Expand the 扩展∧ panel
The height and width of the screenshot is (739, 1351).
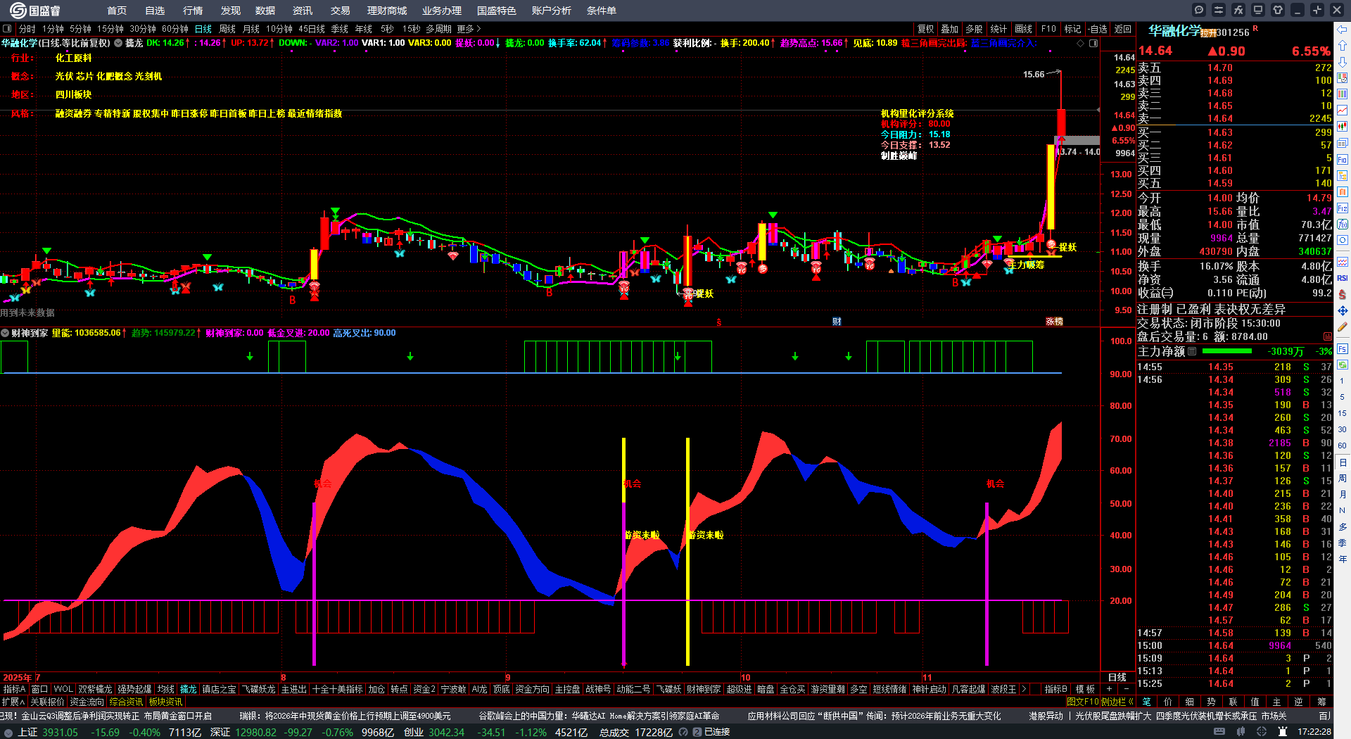pyautogui.click(x=13, y=702)
